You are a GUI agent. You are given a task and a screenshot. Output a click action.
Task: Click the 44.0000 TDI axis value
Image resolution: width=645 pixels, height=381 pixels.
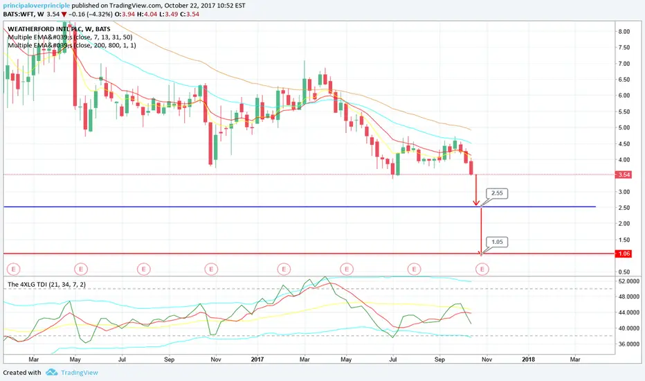[x=629, y=312]
